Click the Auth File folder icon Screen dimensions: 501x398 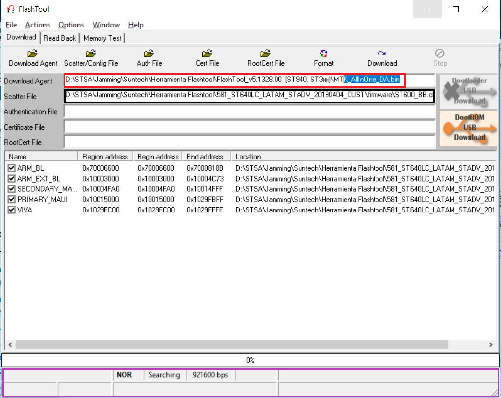(x=149, y=53)
